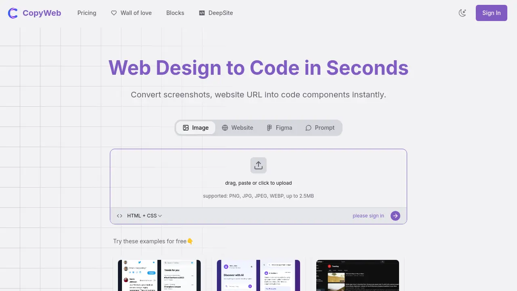Open the Pricing page
The height and width of the screenshot is (291, 517).
pyautogui.click(x=87, y=13)
